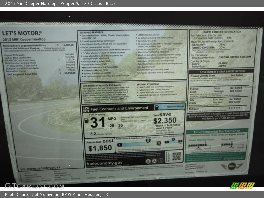Select 'Manufacturer's Suggested Retail Price' line

24,45
